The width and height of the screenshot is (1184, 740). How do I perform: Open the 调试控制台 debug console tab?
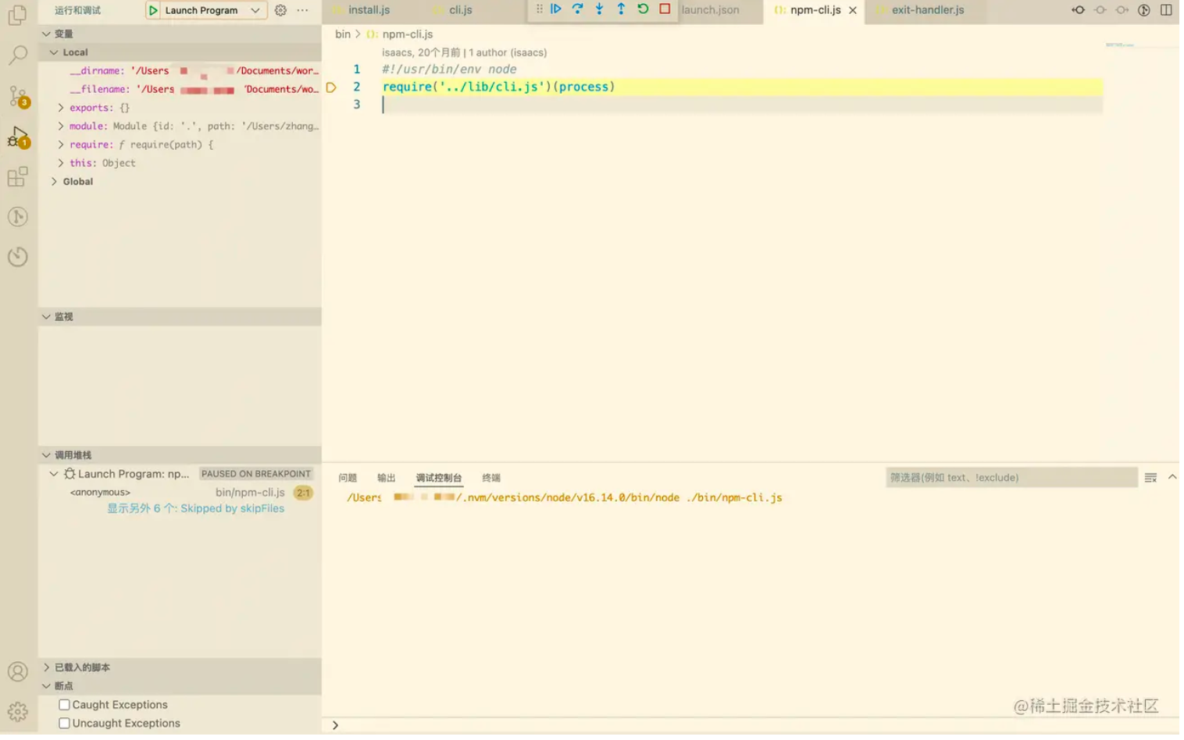[x=438, y=478]
